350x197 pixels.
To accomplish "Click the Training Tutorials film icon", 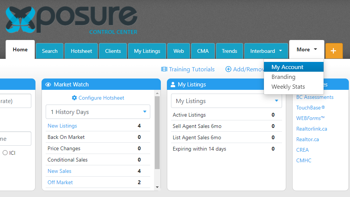I will (x=164, y=69).
